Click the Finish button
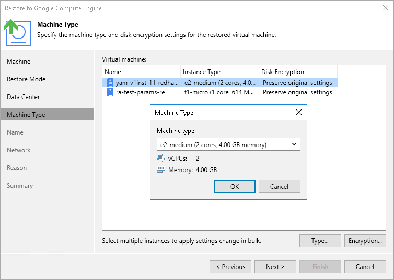394x280 pixels. (320, 267)
